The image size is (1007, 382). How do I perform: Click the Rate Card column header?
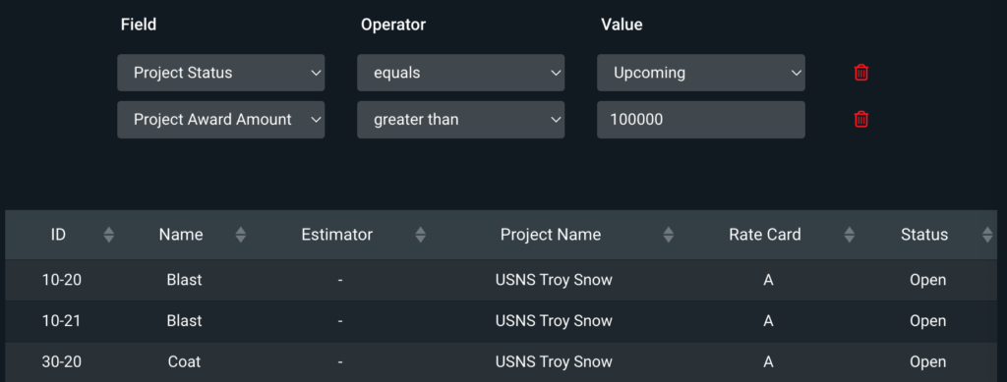point(765,235)
